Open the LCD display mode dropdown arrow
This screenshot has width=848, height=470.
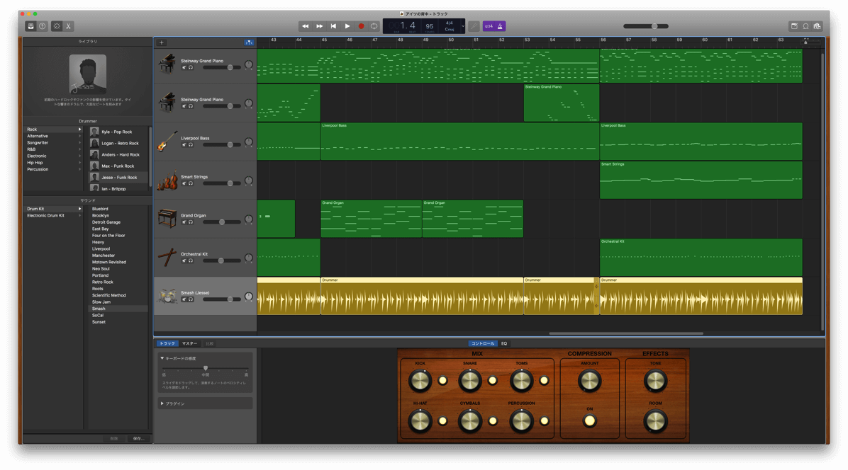tap(462, 26)
